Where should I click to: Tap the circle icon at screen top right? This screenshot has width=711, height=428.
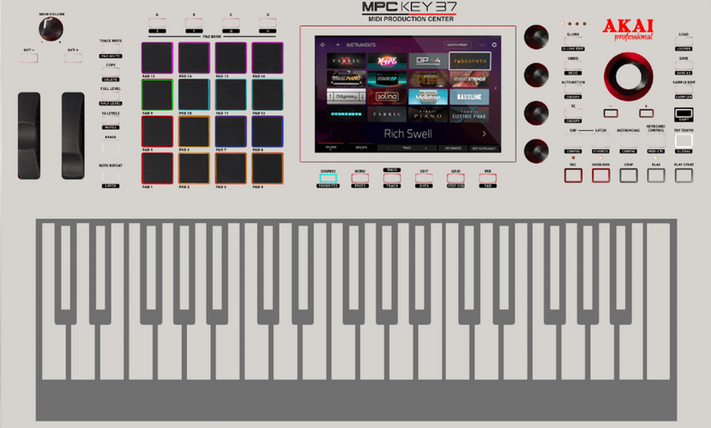click(x=494, y=45)
